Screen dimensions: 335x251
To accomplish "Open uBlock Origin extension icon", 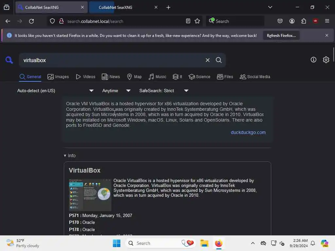I will click(315, 21).
